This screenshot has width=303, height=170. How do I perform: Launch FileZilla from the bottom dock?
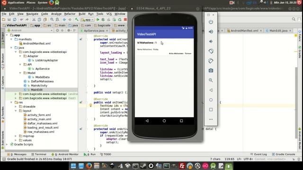(x=182, y=166)
